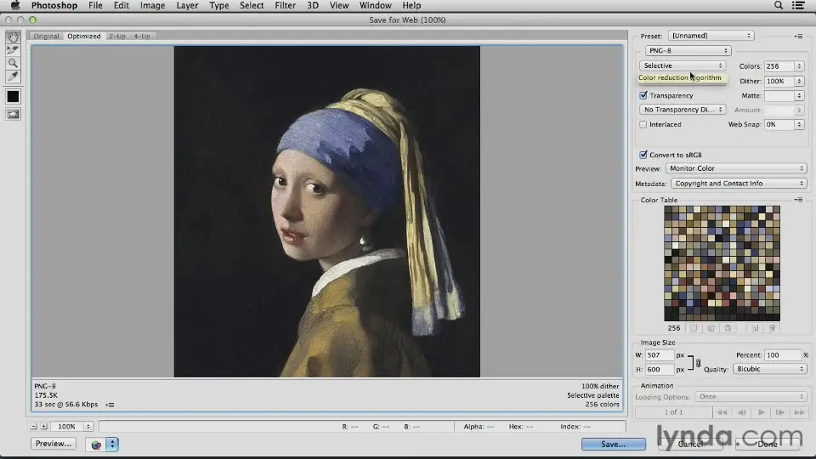Click the Color Table swatch grid
The height and width of the screenshot is (459, 816).
point(722,263)
